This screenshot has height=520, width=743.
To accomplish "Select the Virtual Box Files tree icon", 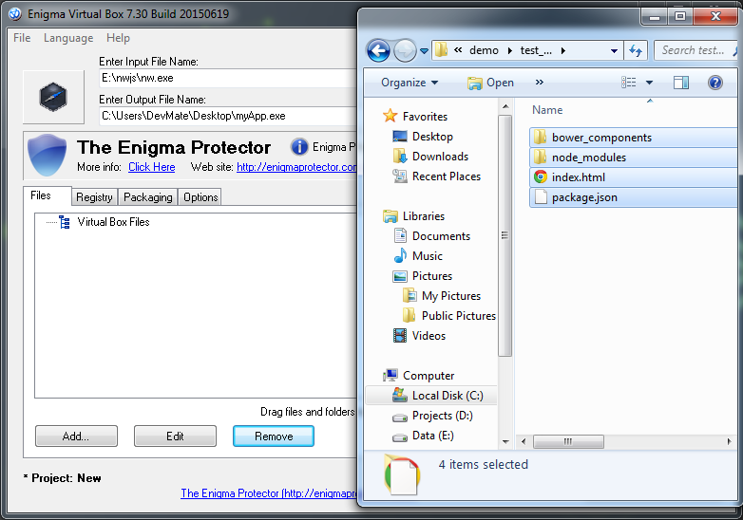I will tap(65, 222).
